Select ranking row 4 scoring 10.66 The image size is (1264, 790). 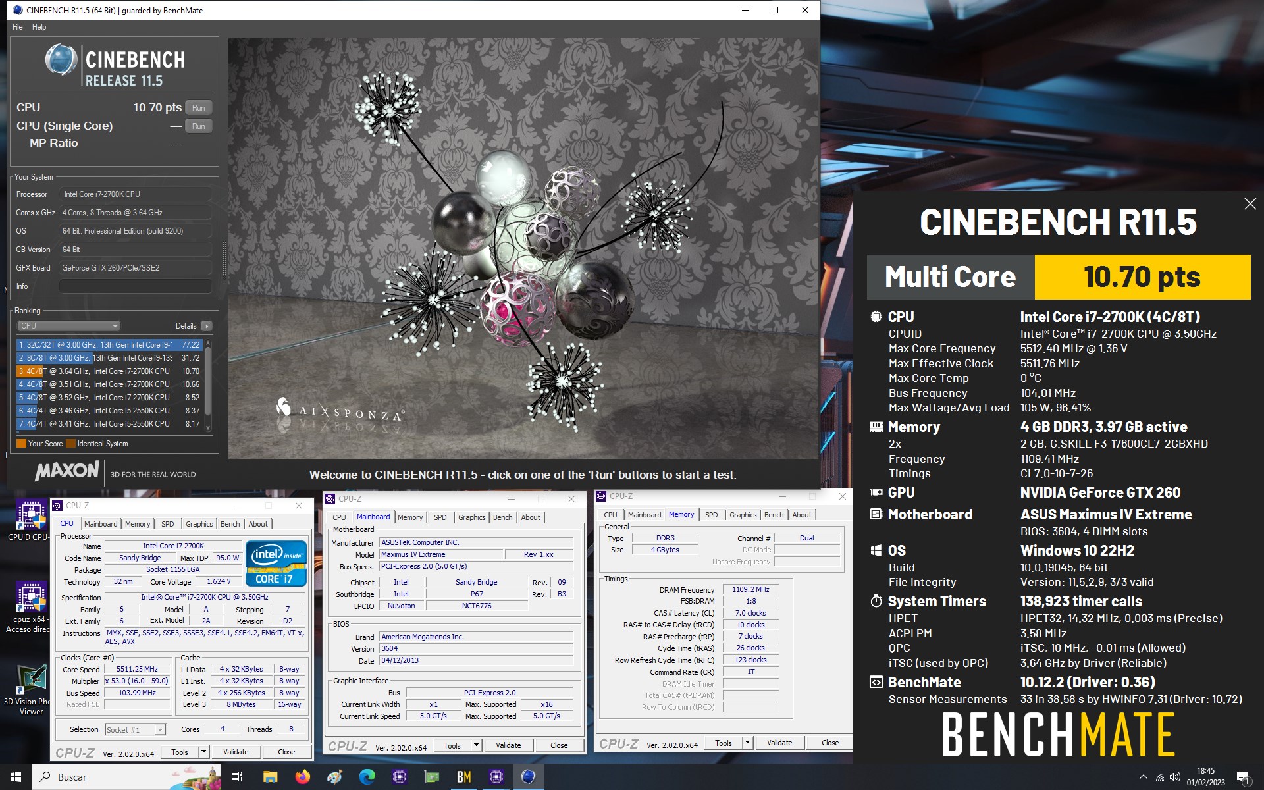click(x=109, y=384)
